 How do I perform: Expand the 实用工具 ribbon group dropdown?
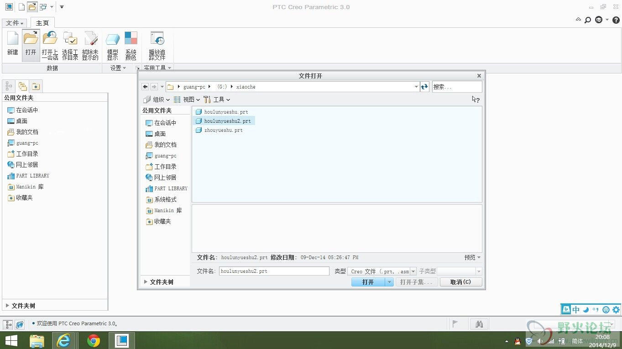[157, 68]
